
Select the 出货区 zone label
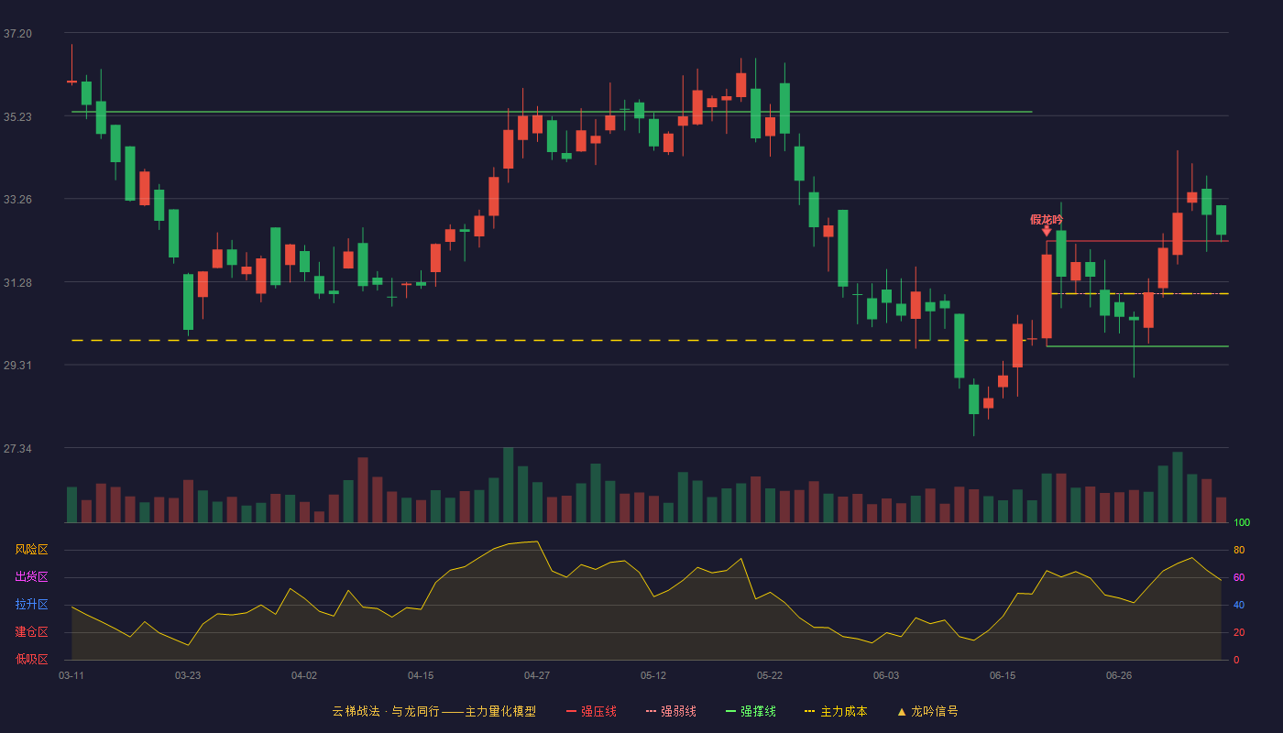31,577
